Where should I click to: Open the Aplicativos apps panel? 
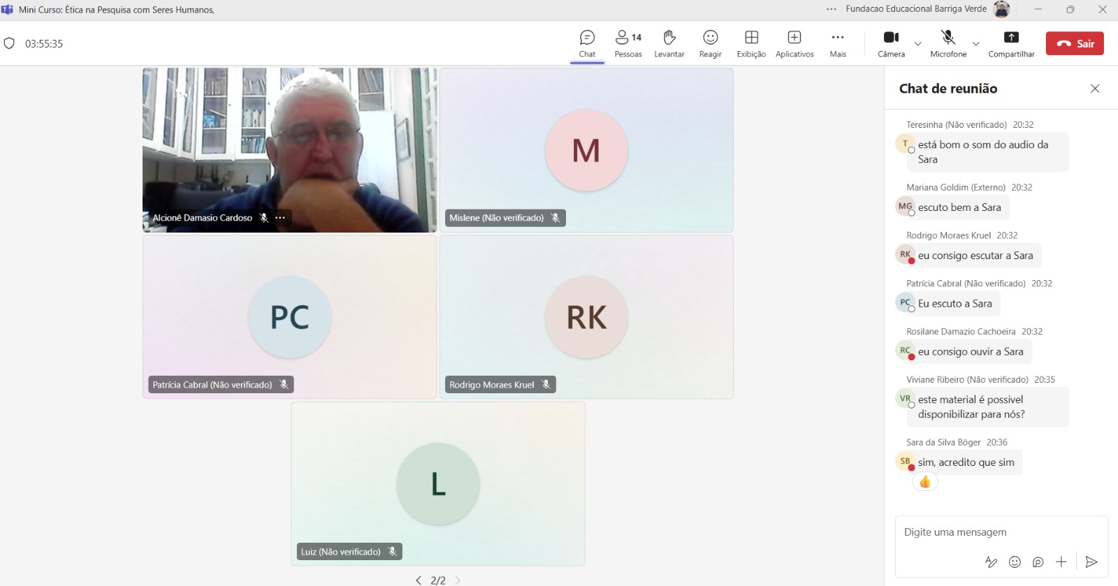click(x=794, y=43)
